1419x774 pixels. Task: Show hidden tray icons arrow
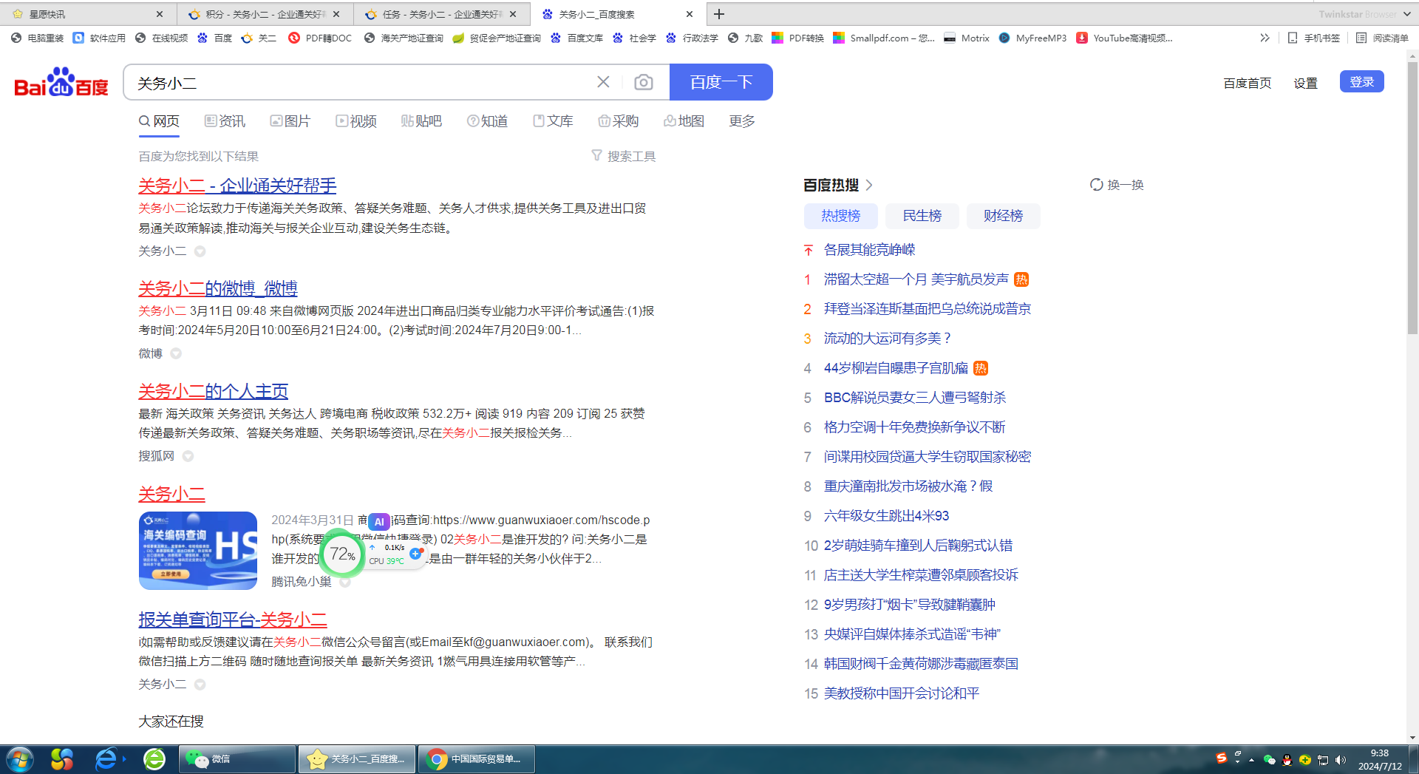[x=1251, y=760]
